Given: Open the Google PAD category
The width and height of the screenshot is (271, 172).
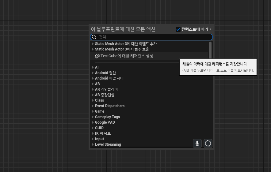Looking at the screenshot, I should 105,122.
